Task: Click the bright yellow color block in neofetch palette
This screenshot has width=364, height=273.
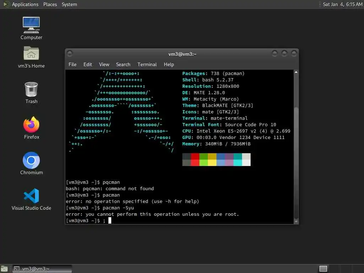Action: point(212,163)
